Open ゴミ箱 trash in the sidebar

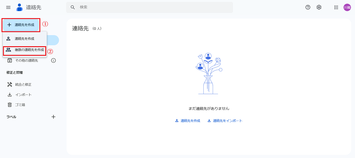point(20,105)
